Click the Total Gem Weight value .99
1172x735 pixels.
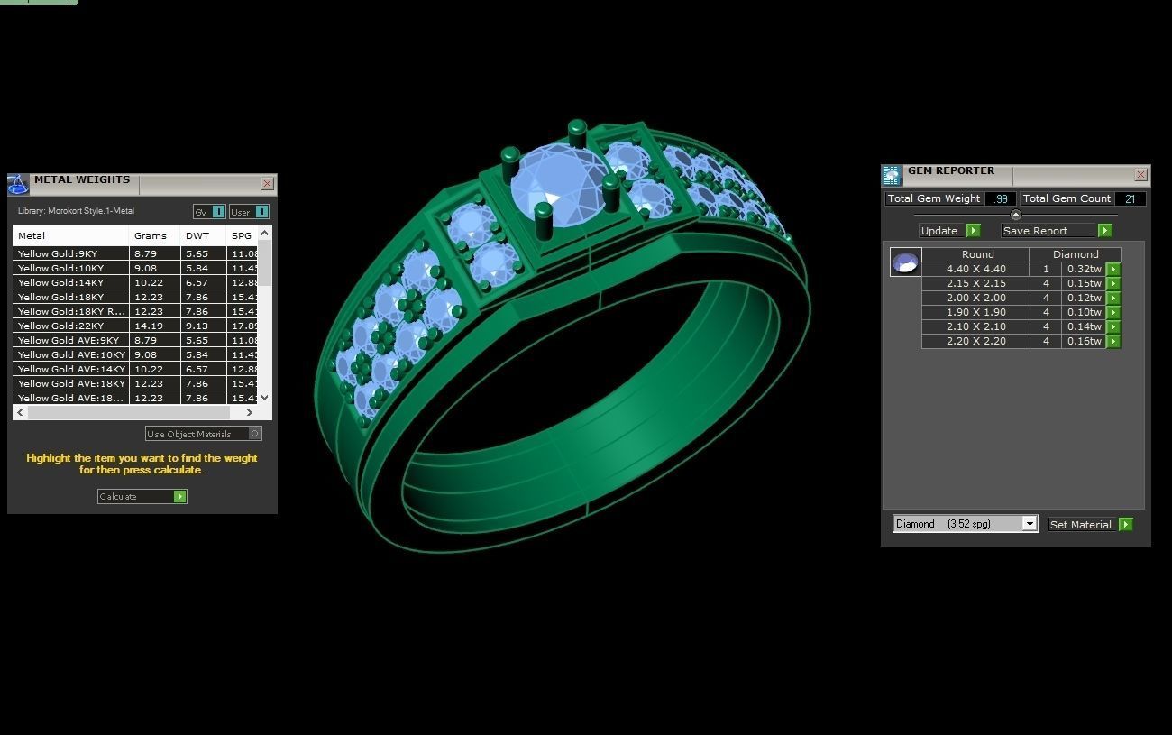point(1001,198)
